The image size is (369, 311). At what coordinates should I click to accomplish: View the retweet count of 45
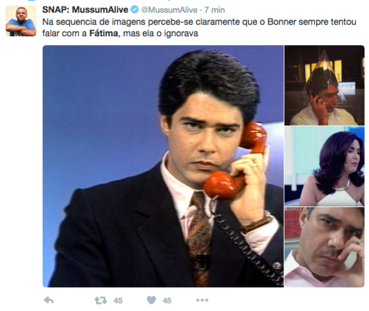pos(118,301)
